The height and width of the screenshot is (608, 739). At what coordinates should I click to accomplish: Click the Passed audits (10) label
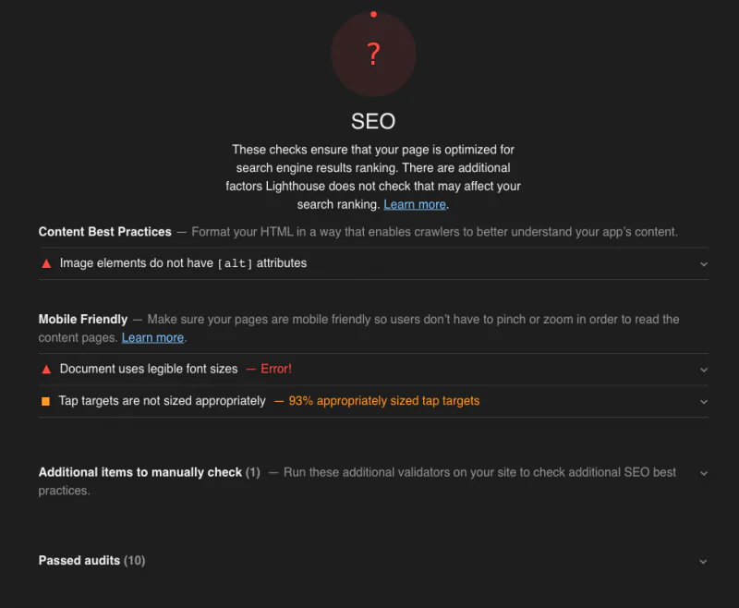tap(91, 560)
